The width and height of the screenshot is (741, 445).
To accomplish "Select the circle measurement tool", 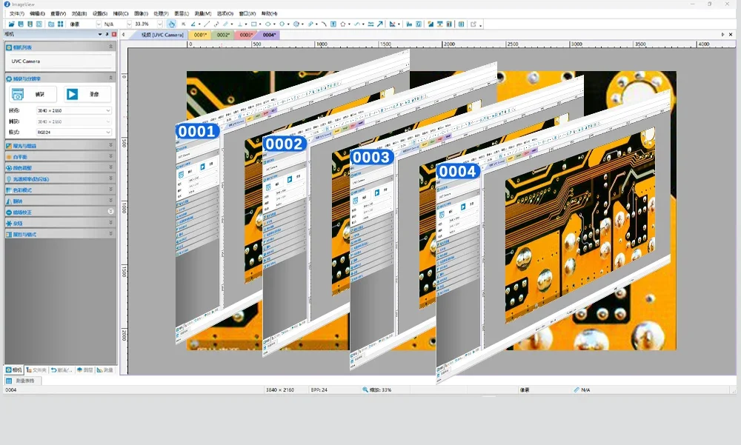I will click(x=282, y=24).
